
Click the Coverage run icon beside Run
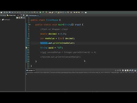click(x=43, y=12)
